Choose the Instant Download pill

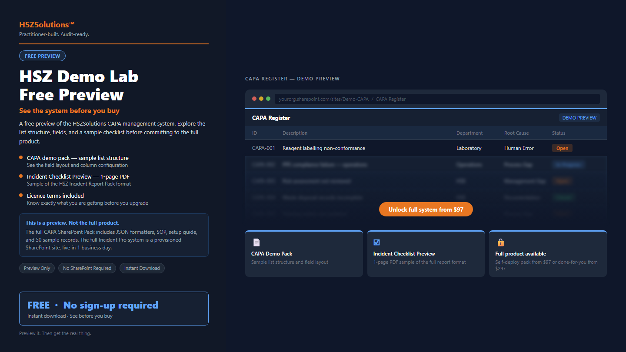(142, 268)
